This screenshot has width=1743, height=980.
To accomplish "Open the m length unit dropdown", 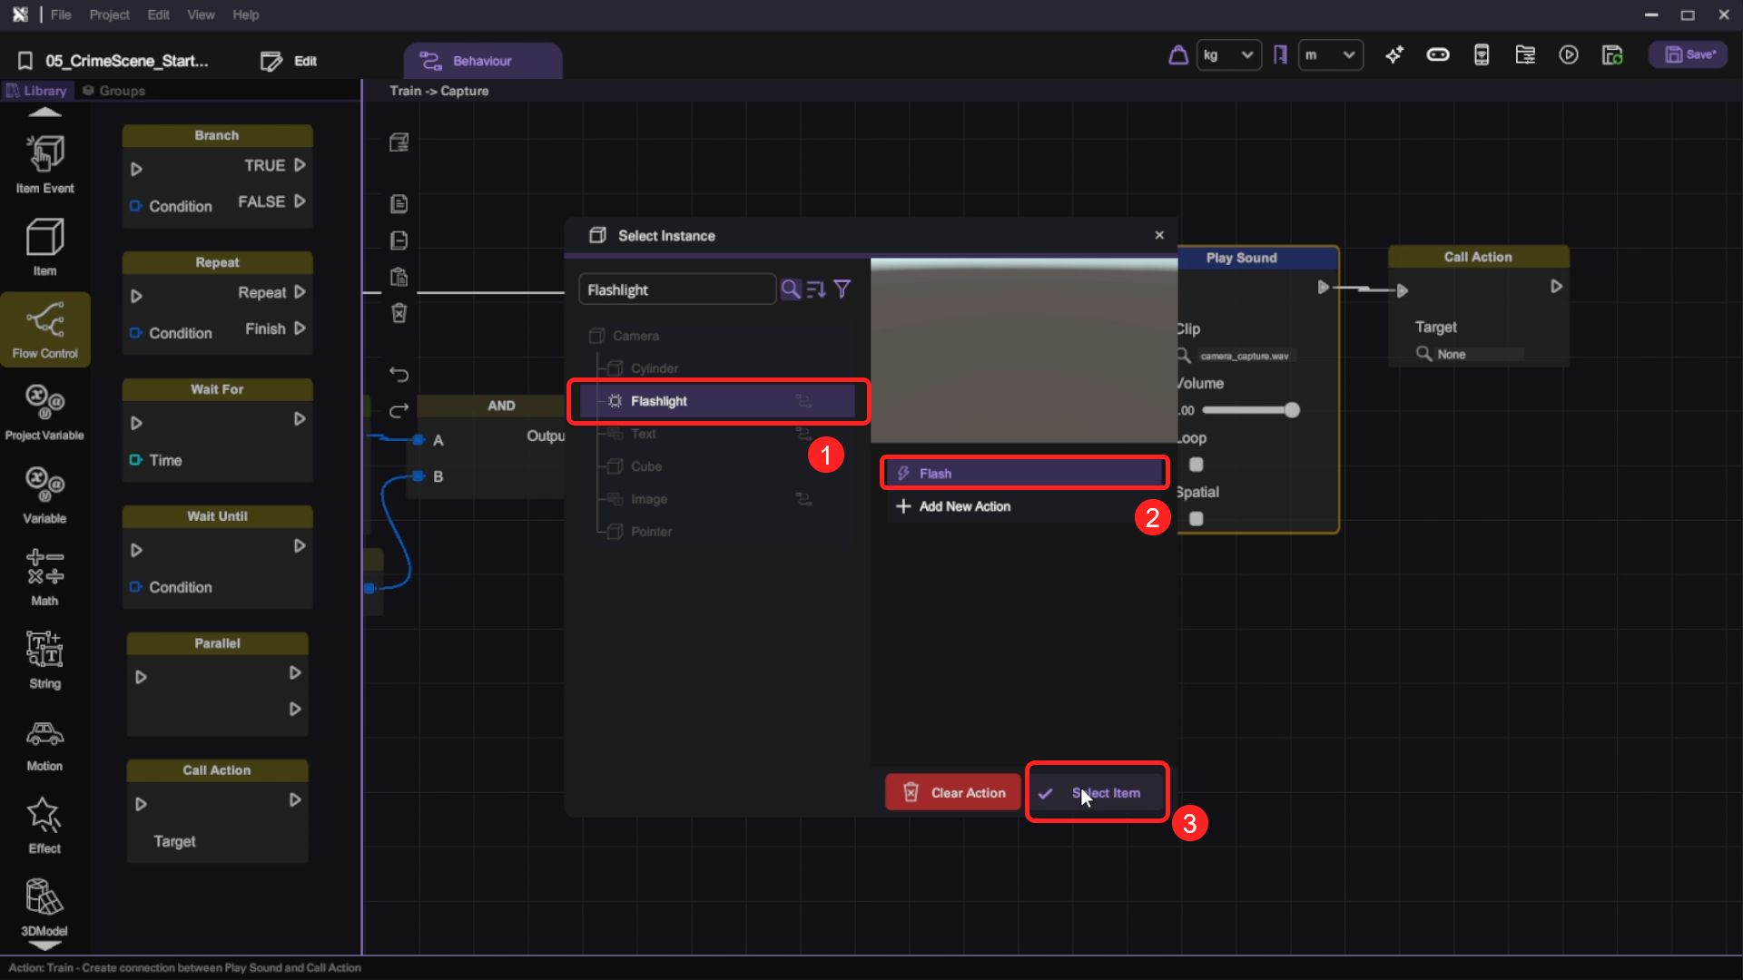I will click(1330, 55).
